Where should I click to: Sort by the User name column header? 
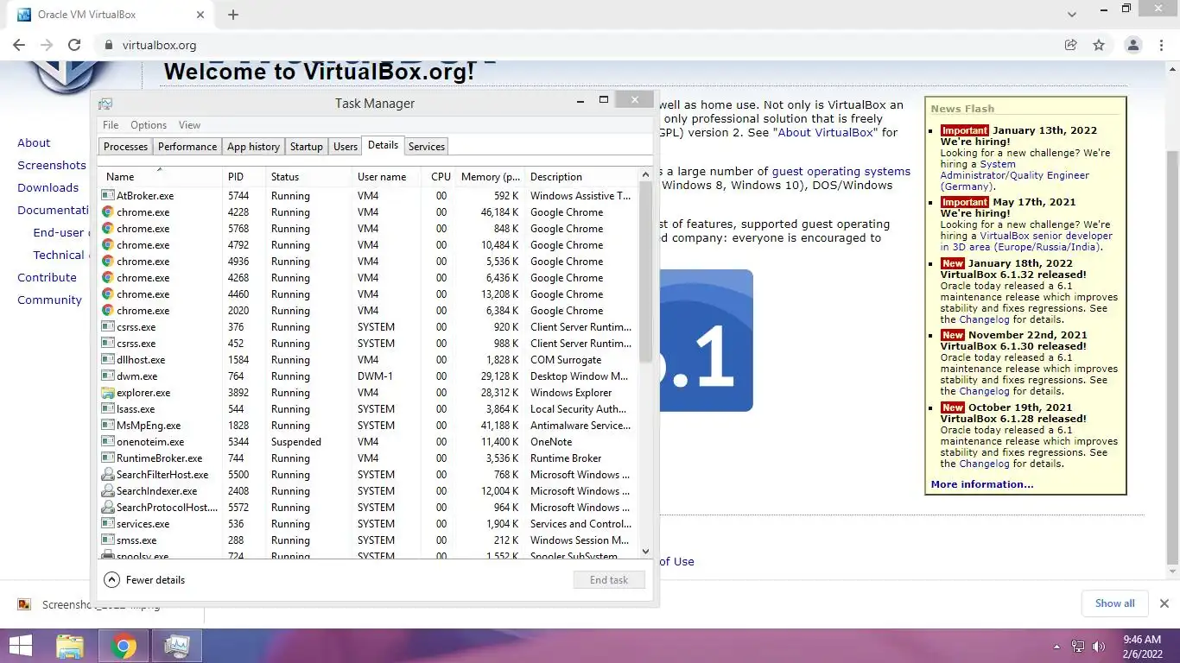[x=387, y=177]
